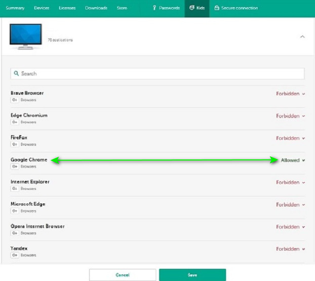This screenshot has height=281, width=315.
Task: Click the 0+ age badge under Yandex
Action: click(15, 255)
